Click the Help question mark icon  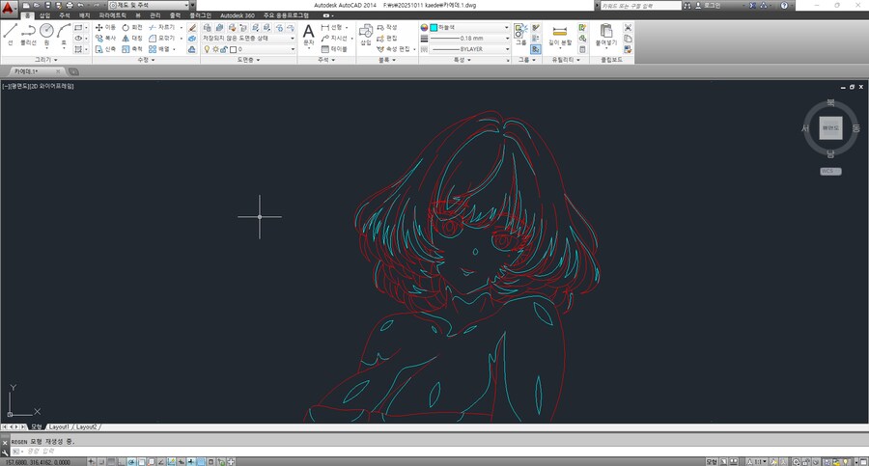(x=784, y=5)
